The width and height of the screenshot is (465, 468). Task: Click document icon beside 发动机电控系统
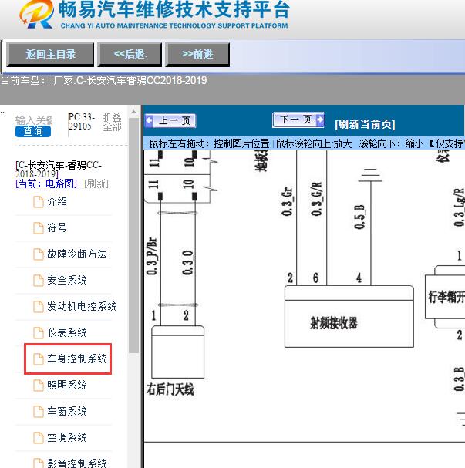39,306
